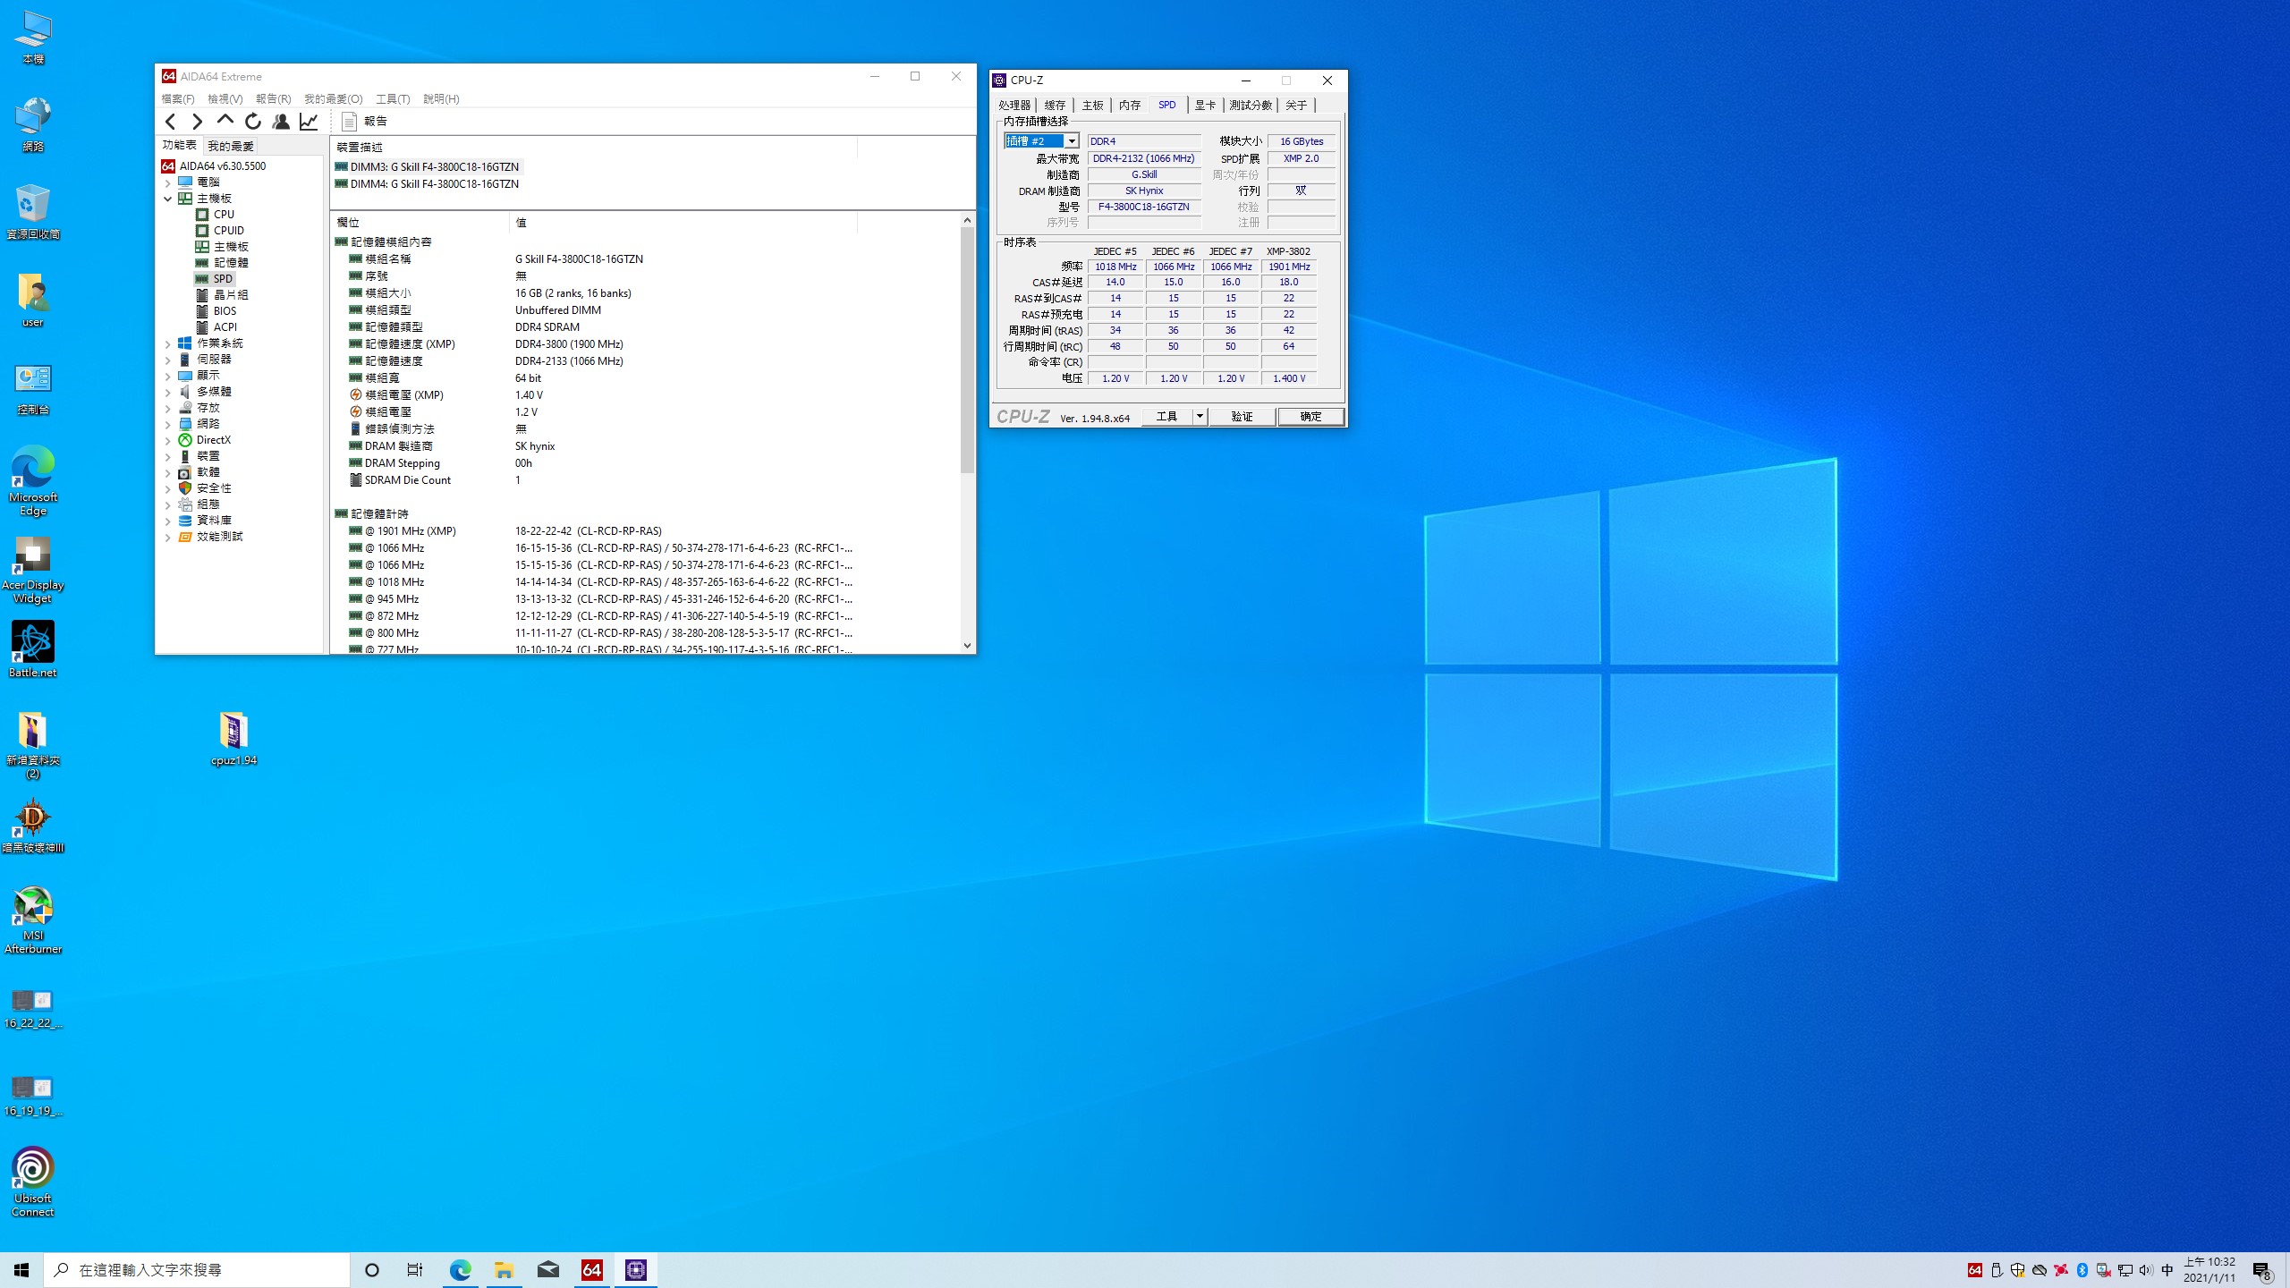Select ACPI item in AIDA64 tree
Image resolution: width=2290 pixels, height=1288 pixels.
pos(225,327)
